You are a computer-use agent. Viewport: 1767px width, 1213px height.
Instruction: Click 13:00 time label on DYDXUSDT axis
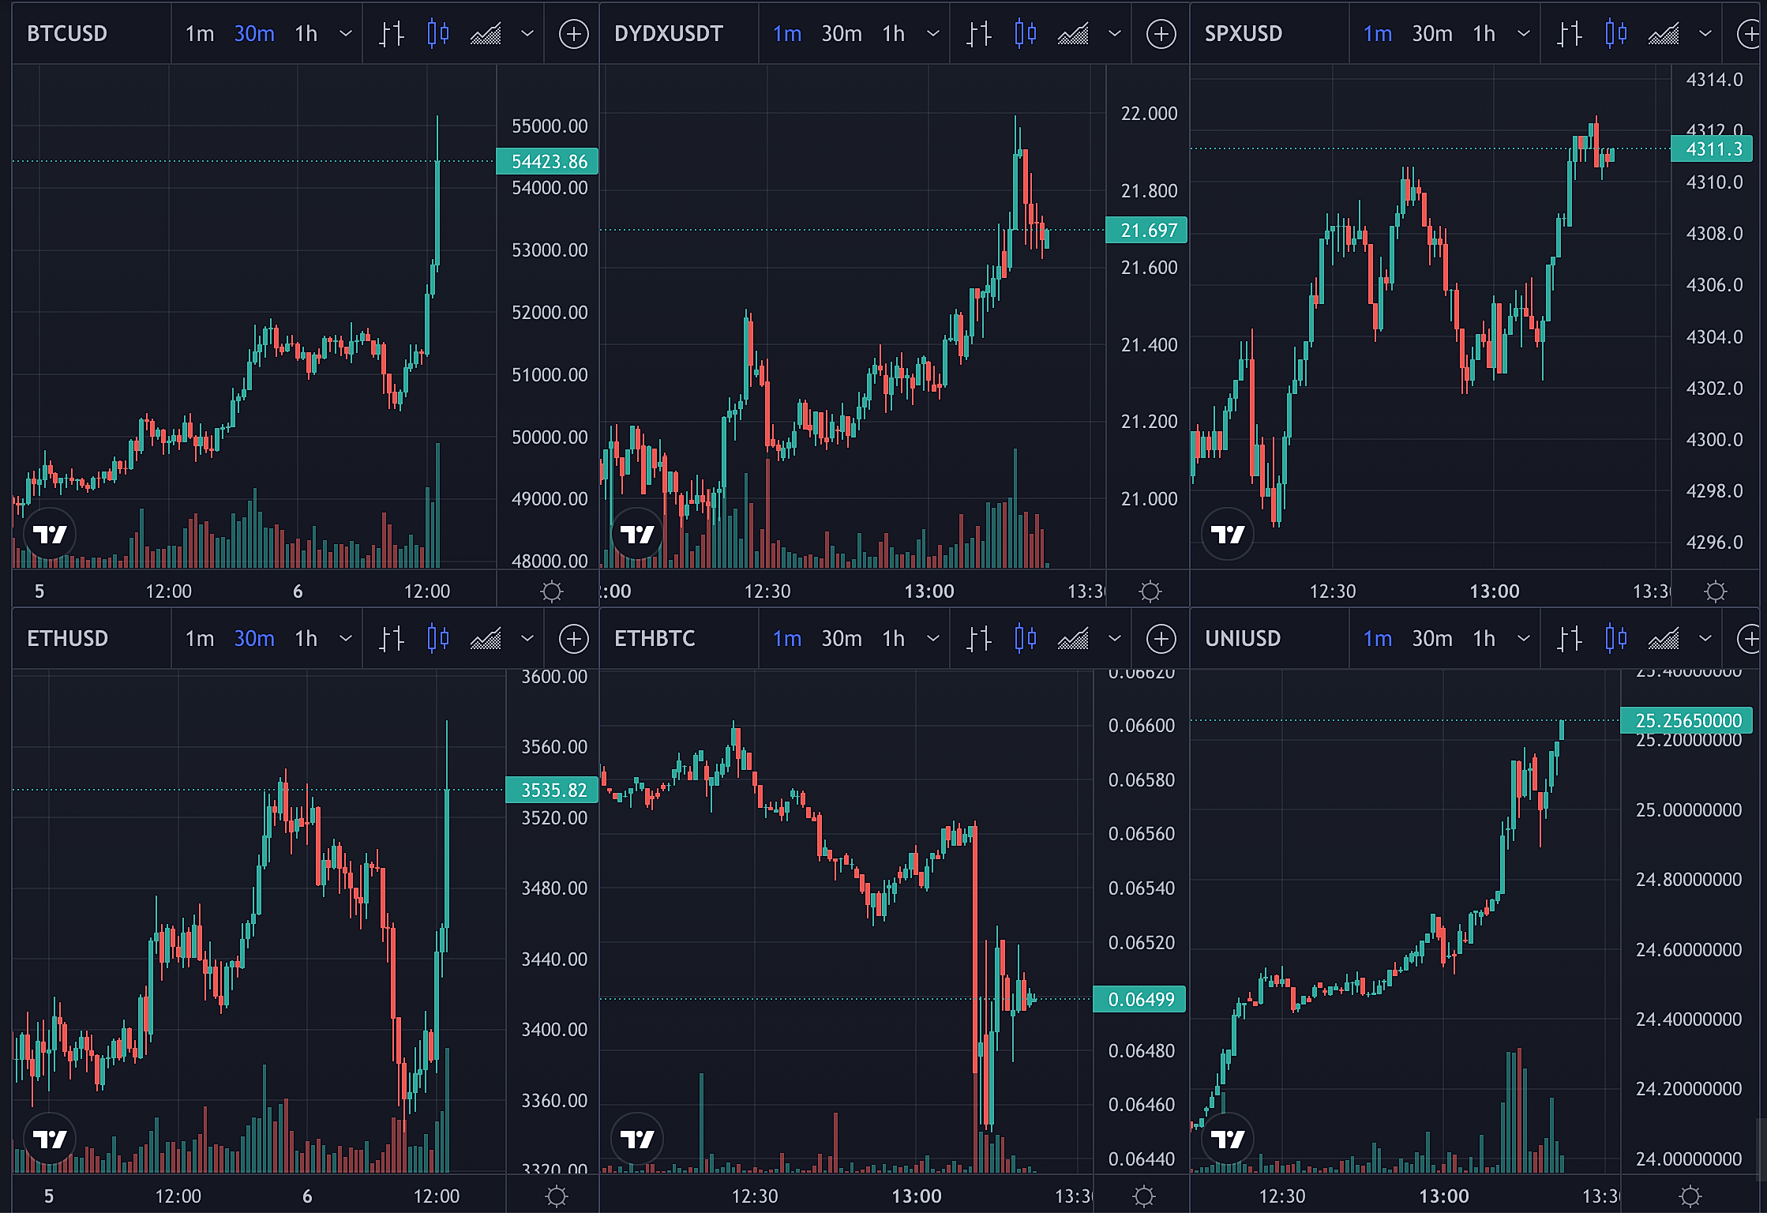click(x=929, y=591)
